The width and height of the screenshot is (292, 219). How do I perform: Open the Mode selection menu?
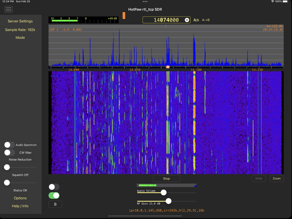click(x=20, y=38)
